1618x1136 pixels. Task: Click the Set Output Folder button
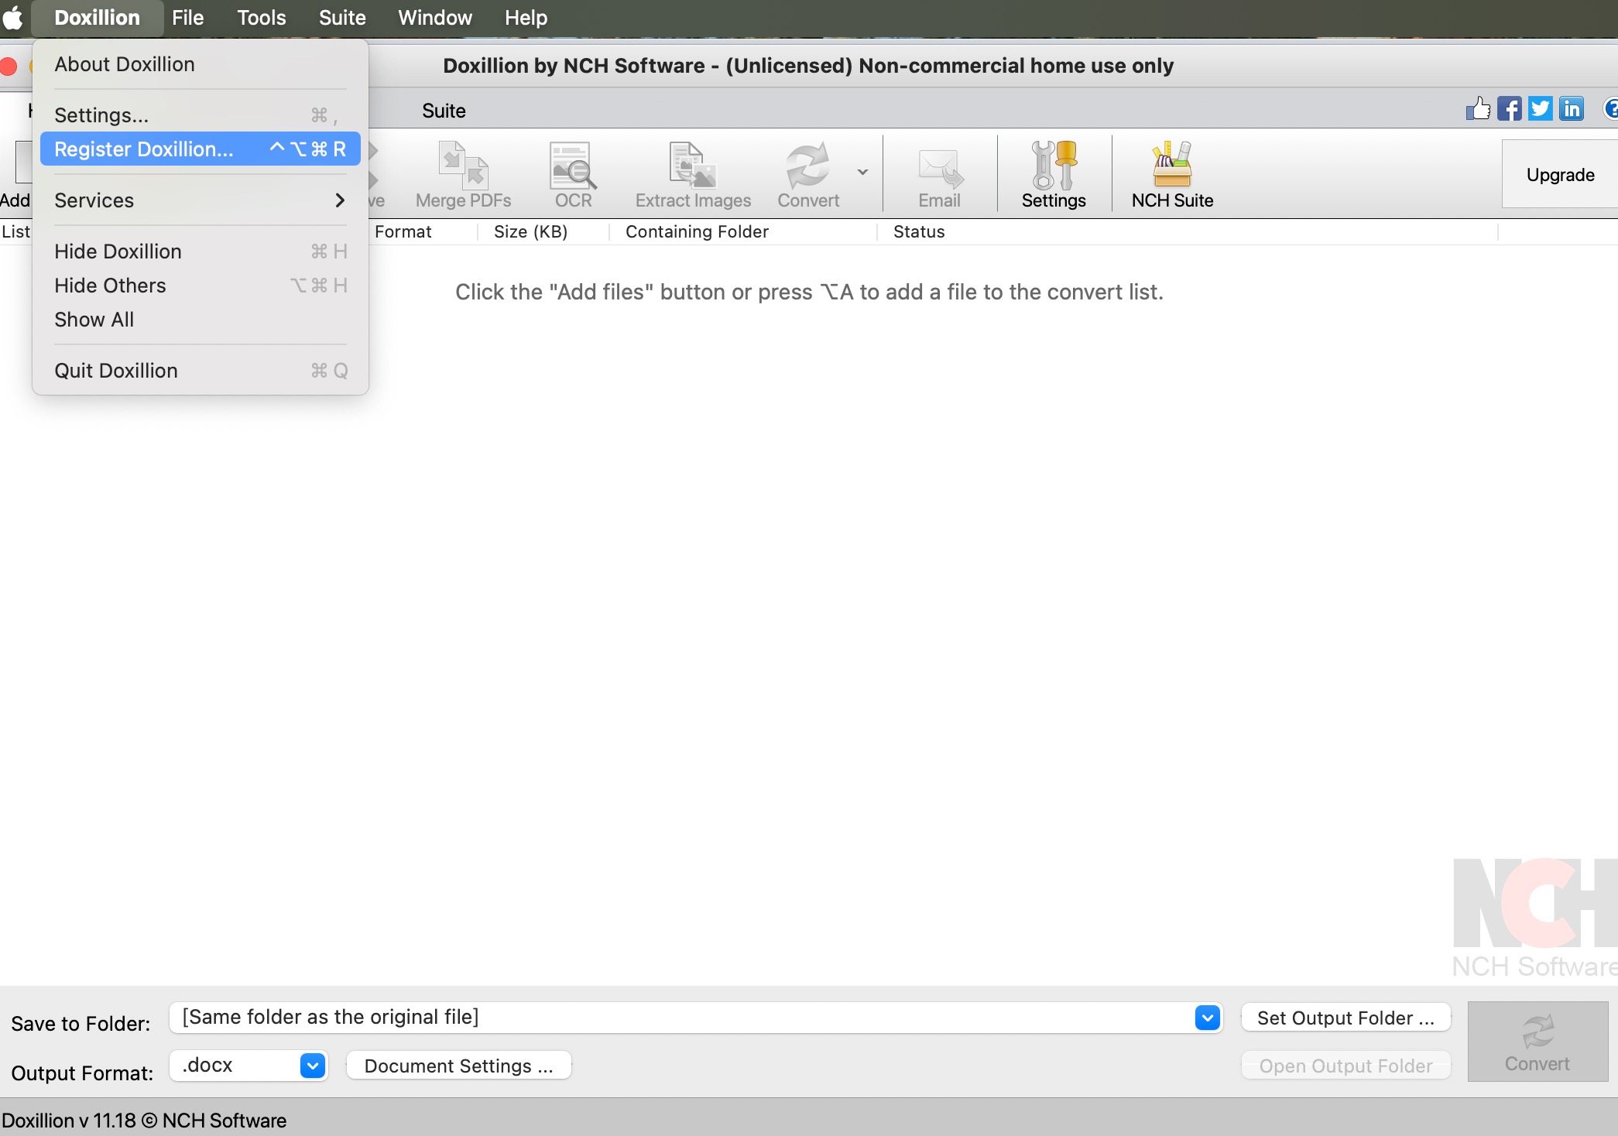click(x=1345, y=1018)
